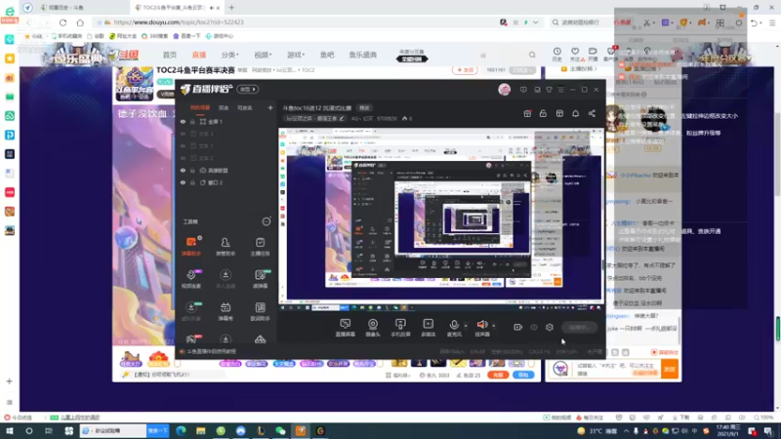Open the 首页 nav item on Douyu

click(x=169, y=55)
